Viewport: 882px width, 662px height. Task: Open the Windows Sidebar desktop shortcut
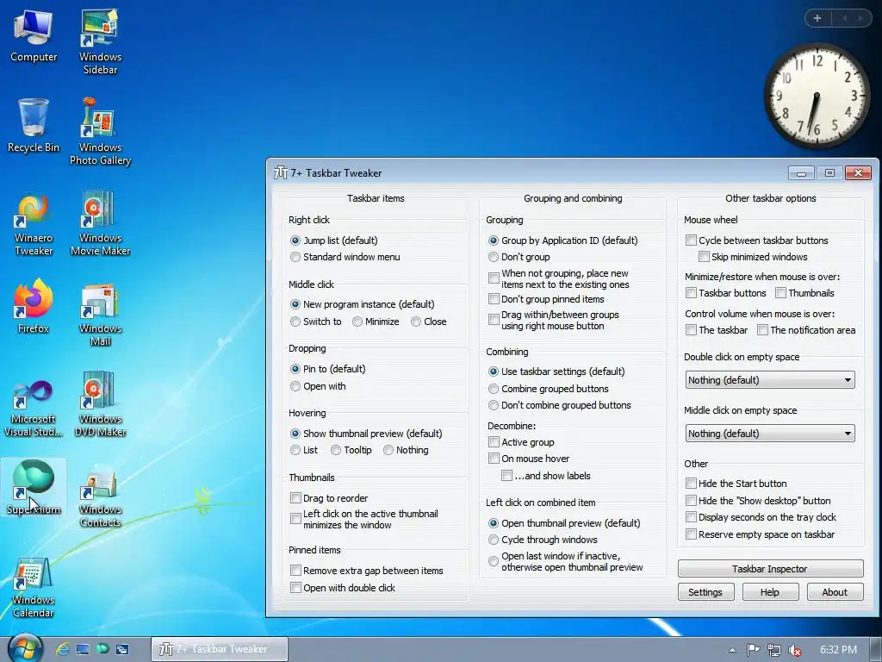click(100, 42)
